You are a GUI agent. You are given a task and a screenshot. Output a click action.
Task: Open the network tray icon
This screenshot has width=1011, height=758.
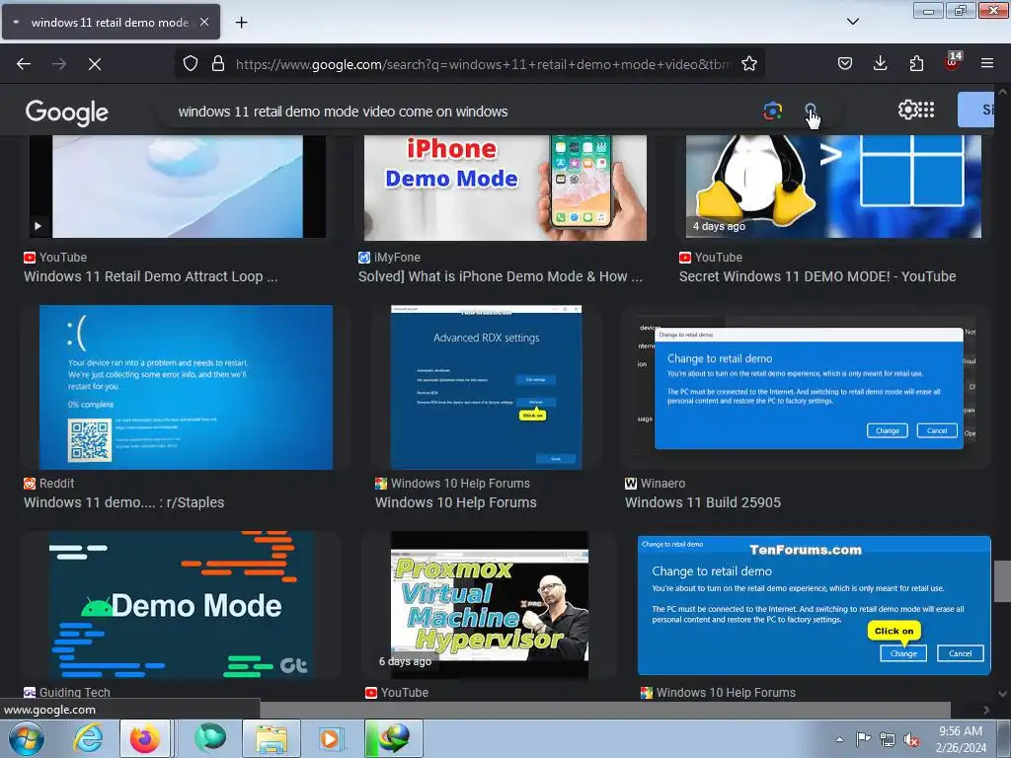pyautogui.click(x=888, y=739)
